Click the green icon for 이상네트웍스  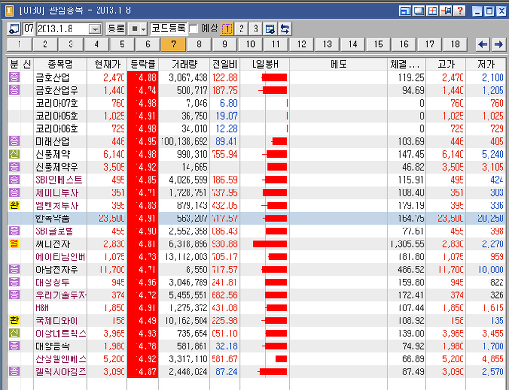14,333
